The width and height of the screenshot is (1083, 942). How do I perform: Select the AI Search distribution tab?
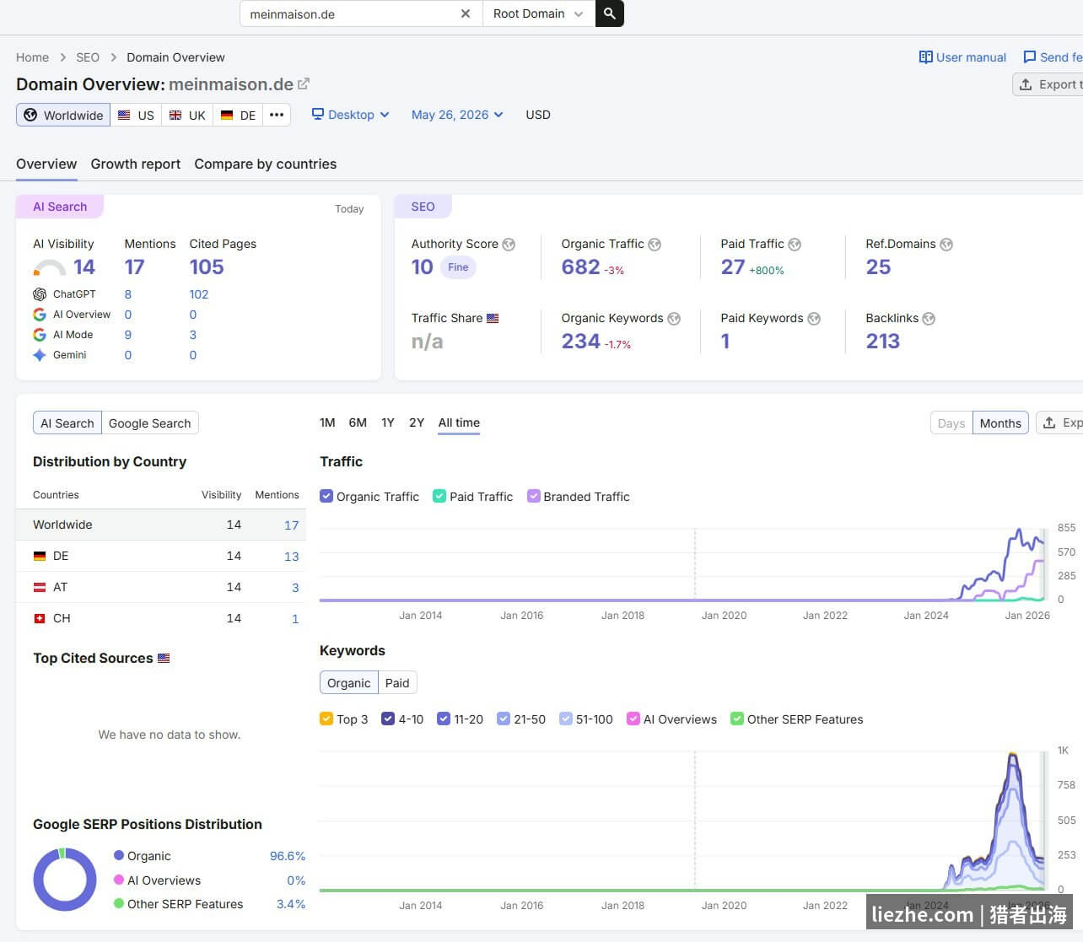(x=67, y=423)
